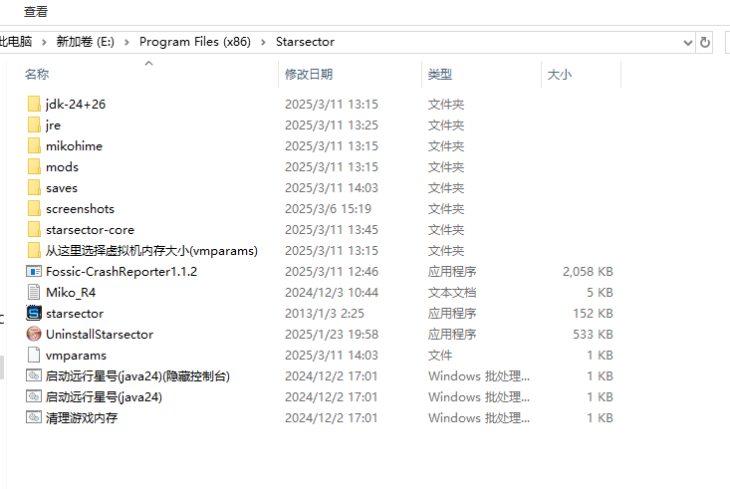This screenshot has height=489, width=730.
Task: Click the saves folder name
Action: tap(62, 187)
